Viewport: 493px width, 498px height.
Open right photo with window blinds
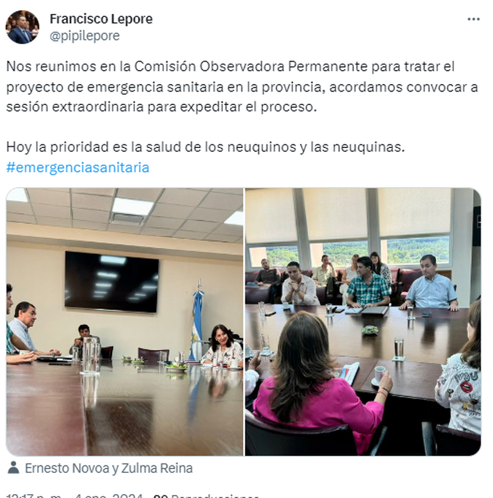[x=363, y=322]
